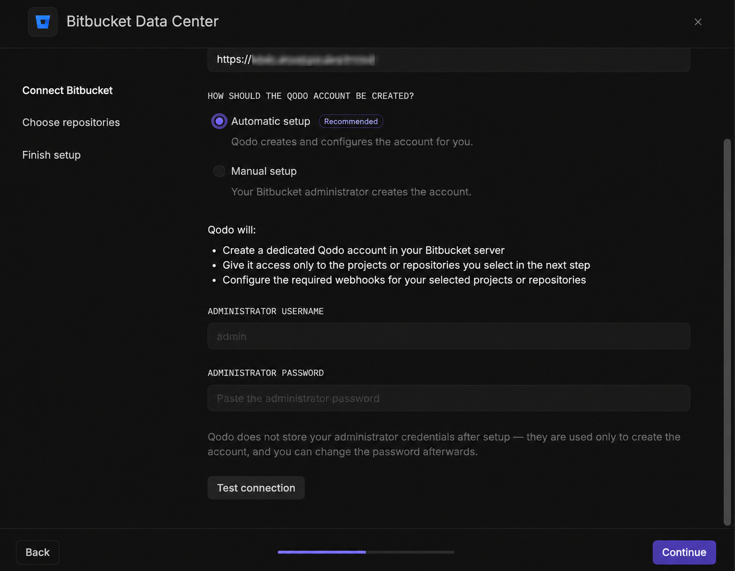Viewport: 735px width, 571px height.
Task: Focus the Administrator Username field
Action: [449, 336]
